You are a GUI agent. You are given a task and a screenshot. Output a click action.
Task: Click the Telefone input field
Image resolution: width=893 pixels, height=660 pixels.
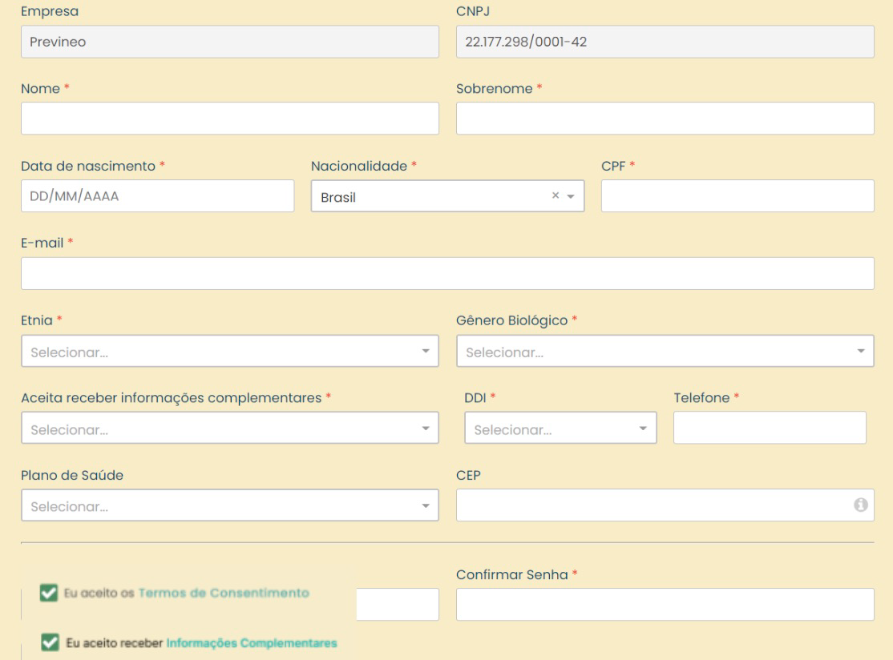point(769,429)
